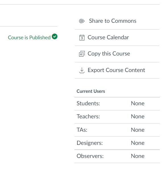Click the Share to Commons icon
This screenshot has height=175, width=162.
click(x=82, y=21)
